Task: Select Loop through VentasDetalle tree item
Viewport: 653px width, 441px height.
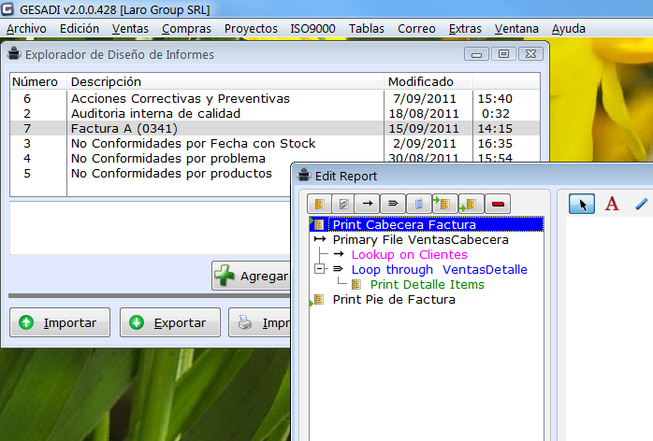Action: (440, 270)
